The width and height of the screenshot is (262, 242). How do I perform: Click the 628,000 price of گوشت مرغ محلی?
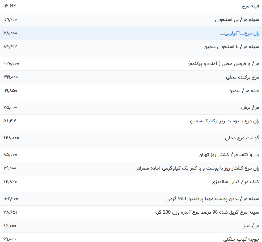(11, 138)
